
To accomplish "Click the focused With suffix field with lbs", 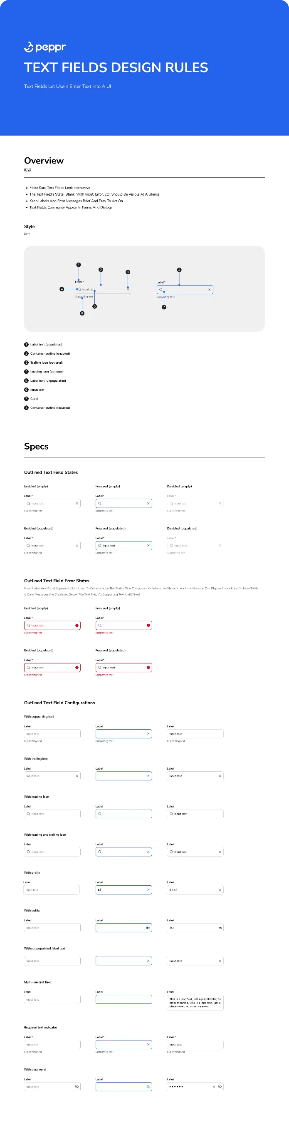I will (124, 928).
